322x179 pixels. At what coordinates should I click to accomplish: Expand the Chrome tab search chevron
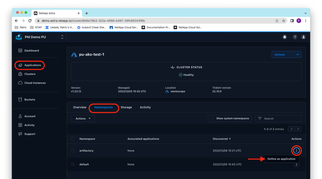pos(306,13)
